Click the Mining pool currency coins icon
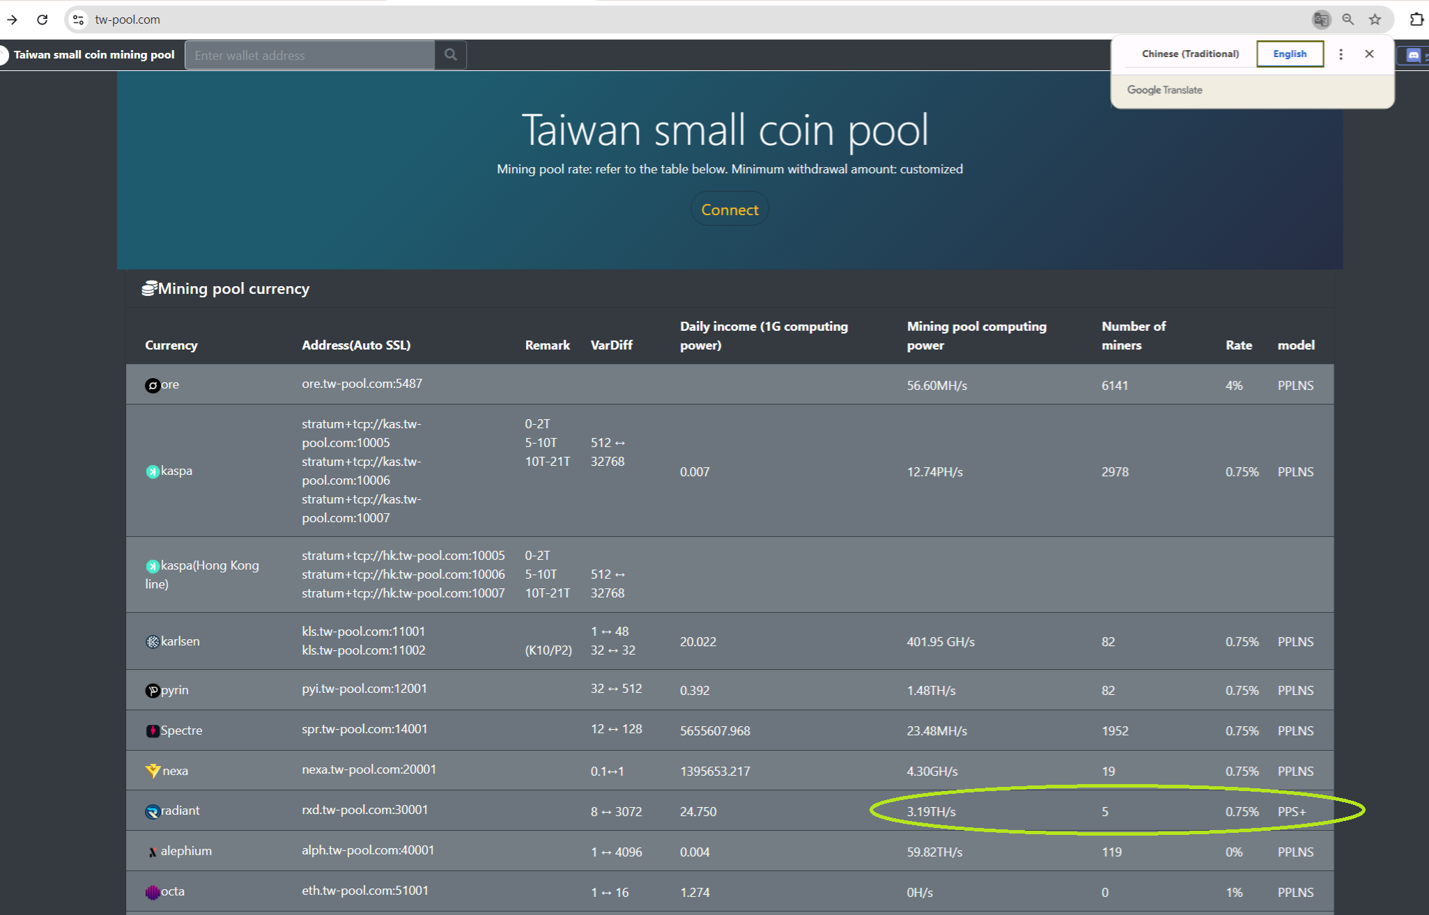 click(x=149, y=288)
